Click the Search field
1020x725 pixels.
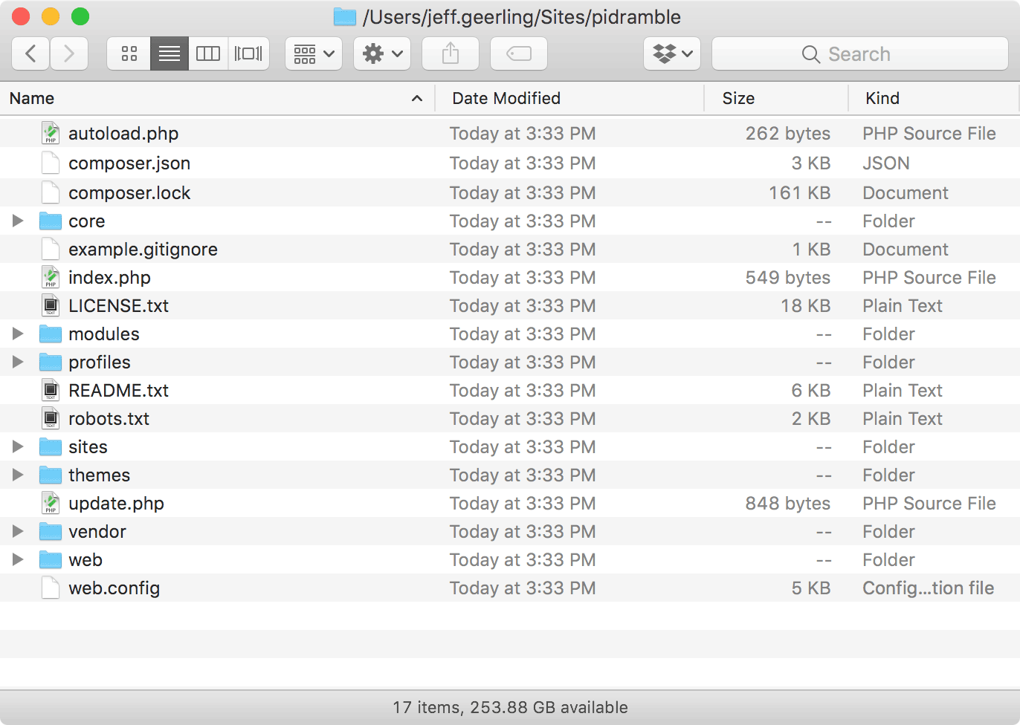[x=860, y=53]
